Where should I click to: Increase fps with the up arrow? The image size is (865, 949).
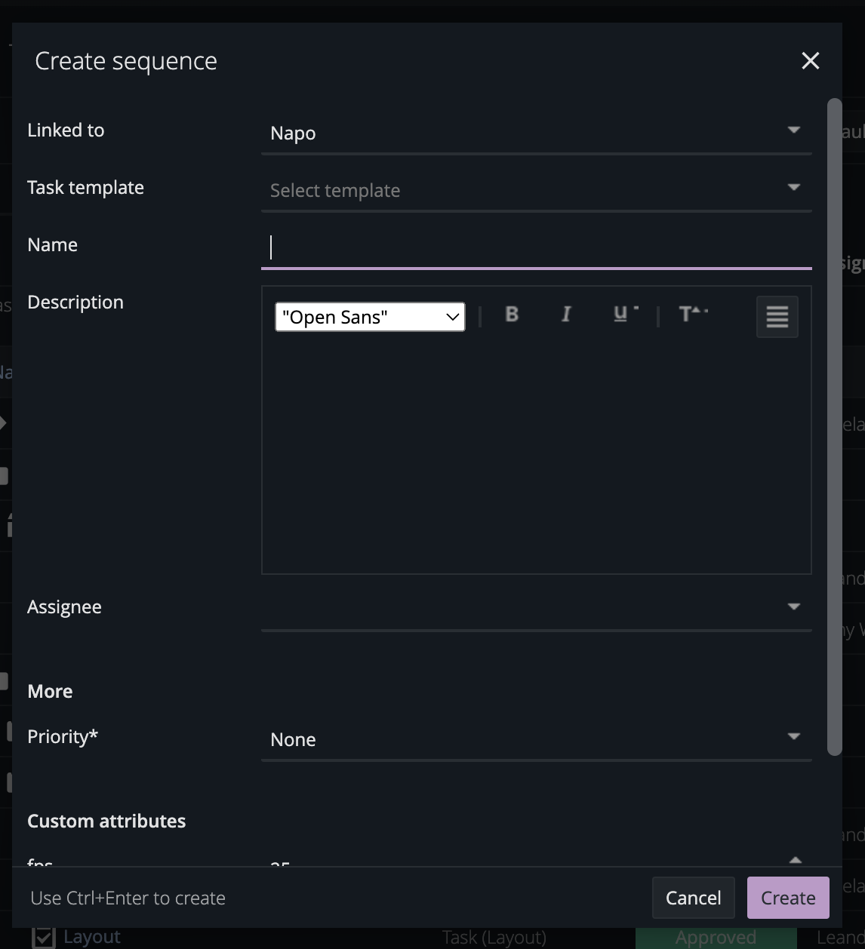pyautogui.click(x=795, y=860)
